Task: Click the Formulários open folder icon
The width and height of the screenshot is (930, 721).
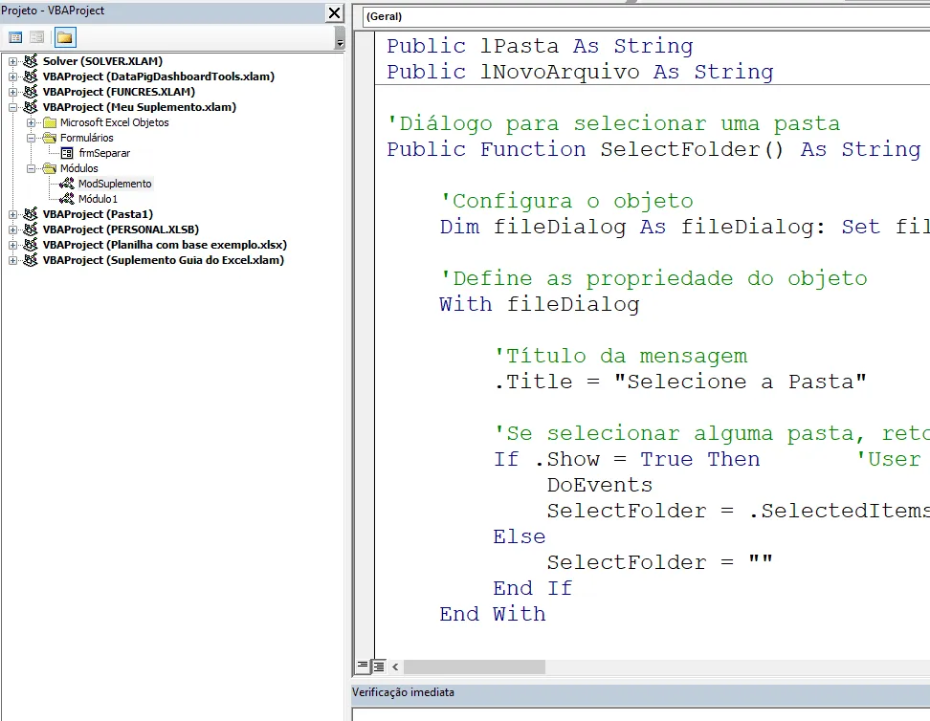Action: coord(50,138)
